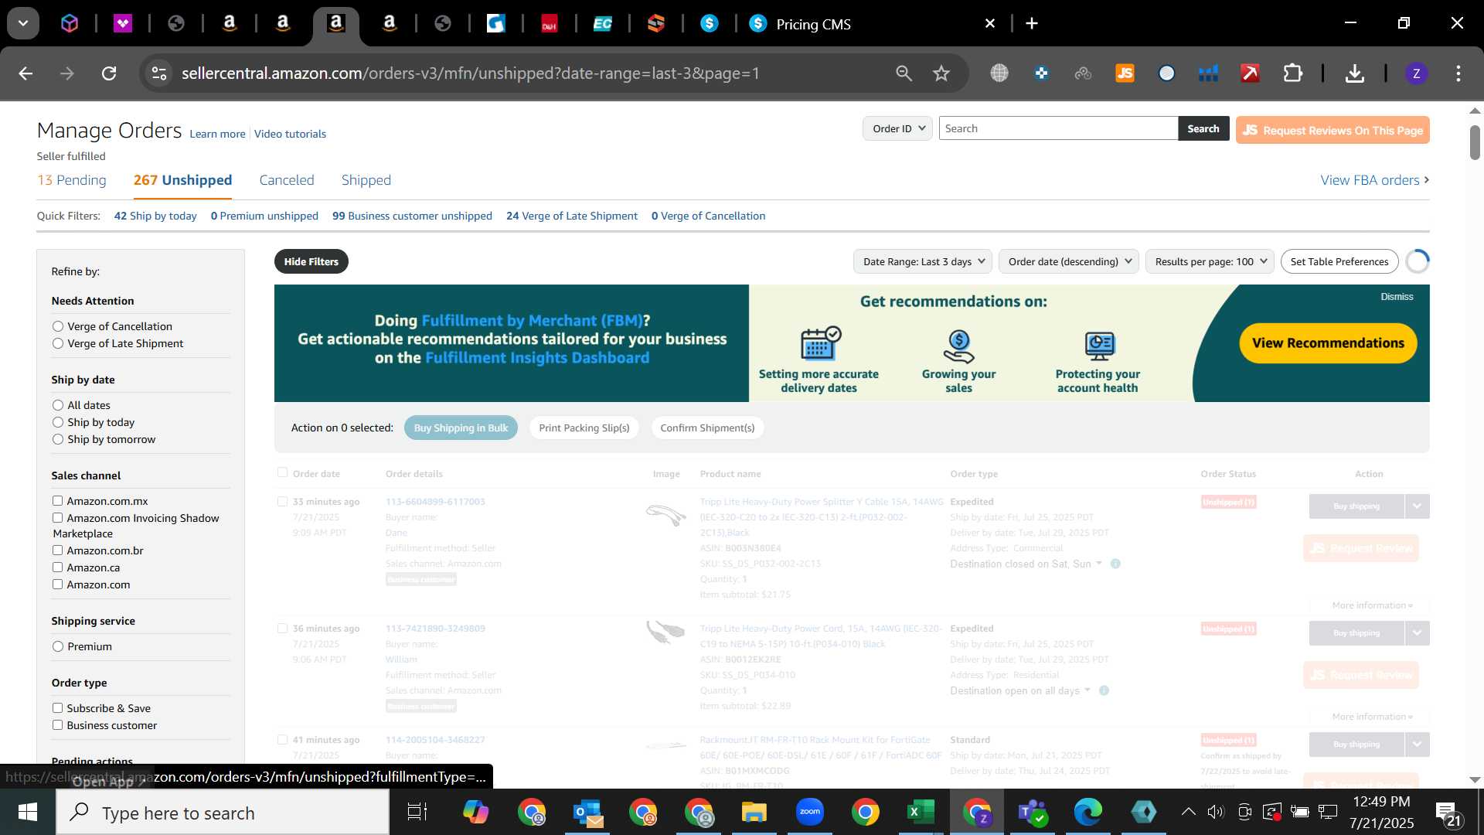1484x835 pixels.
Task: Select All dates radio option
Action: pyautogui.click(x=58, y=405)
